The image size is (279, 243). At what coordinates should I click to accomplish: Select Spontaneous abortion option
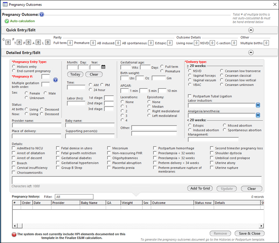click(x=225, y=130)
